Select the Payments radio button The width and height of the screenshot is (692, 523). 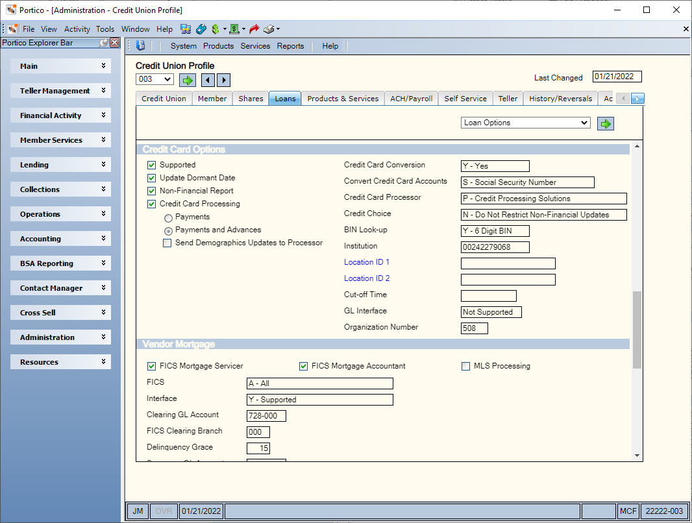click(168, 218)
